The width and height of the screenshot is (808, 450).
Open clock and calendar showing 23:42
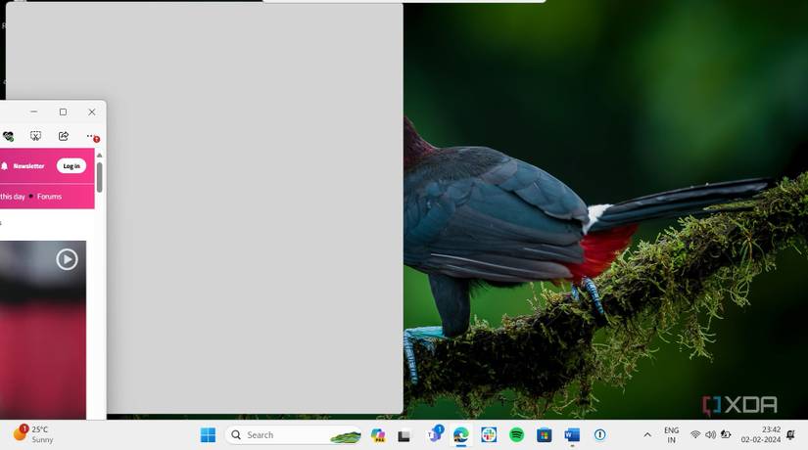761,435
